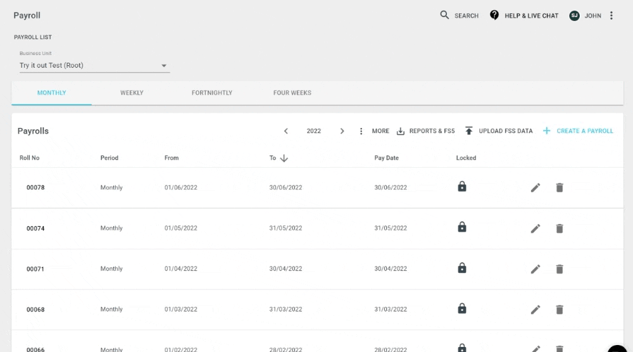Viewport: 633px width, 352px height.
Task: Edit payroll 00078 with pencil icon
Action: point(536,187)
